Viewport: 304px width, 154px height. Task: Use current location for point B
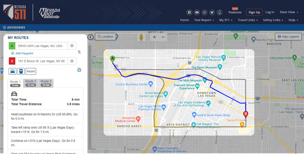pos(72,61)
